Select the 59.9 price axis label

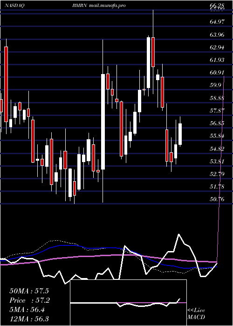click(x=215, y=85)
